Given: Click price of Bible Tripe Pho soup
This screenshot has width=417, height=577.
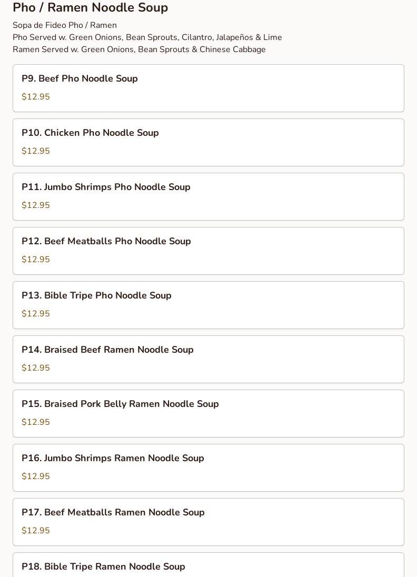Looking at the screenshot, I should click(x=36, y=314).
